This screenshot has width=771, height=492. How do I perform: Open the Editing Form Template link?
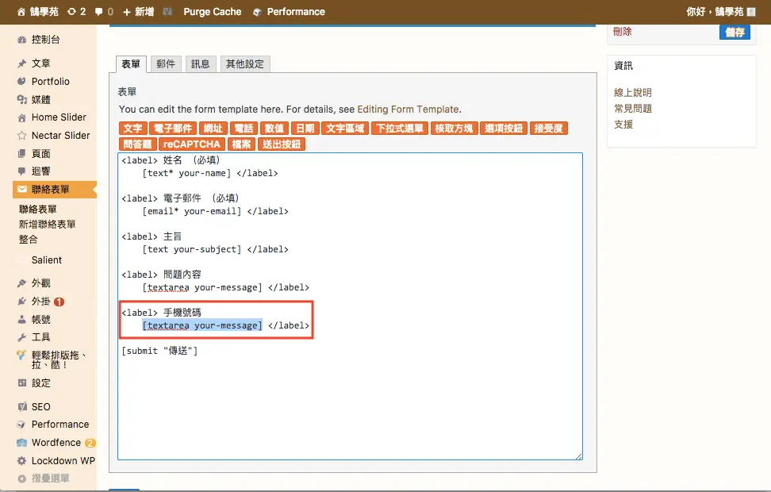(x=409, y=110)
